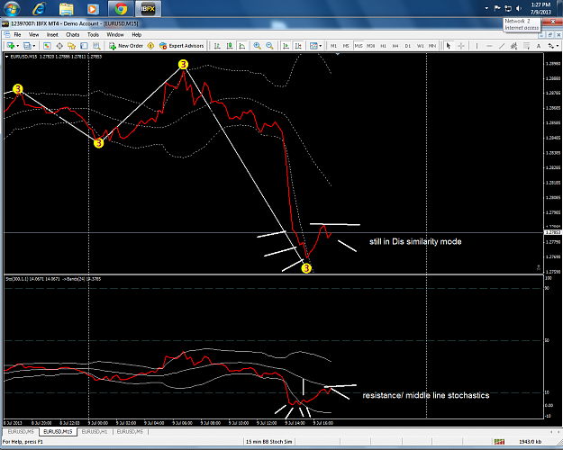Open the Tools menu
The height and width of the screenshot is (450, 563).
tap(93, 35)
